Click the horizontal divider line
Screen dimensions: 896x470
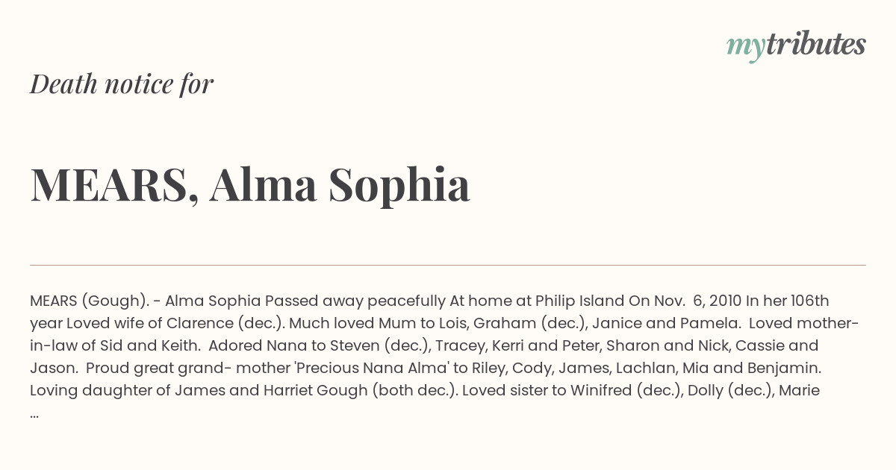pyautogui.click(x=448, y=265)
